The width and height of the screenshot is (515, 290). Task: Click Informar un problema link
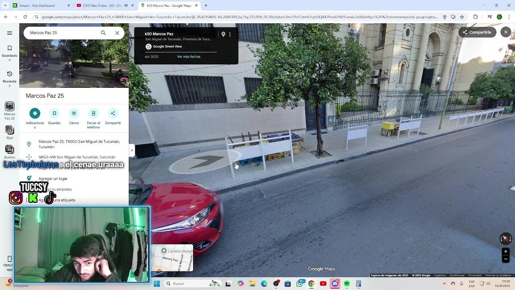tap(498, 275)
